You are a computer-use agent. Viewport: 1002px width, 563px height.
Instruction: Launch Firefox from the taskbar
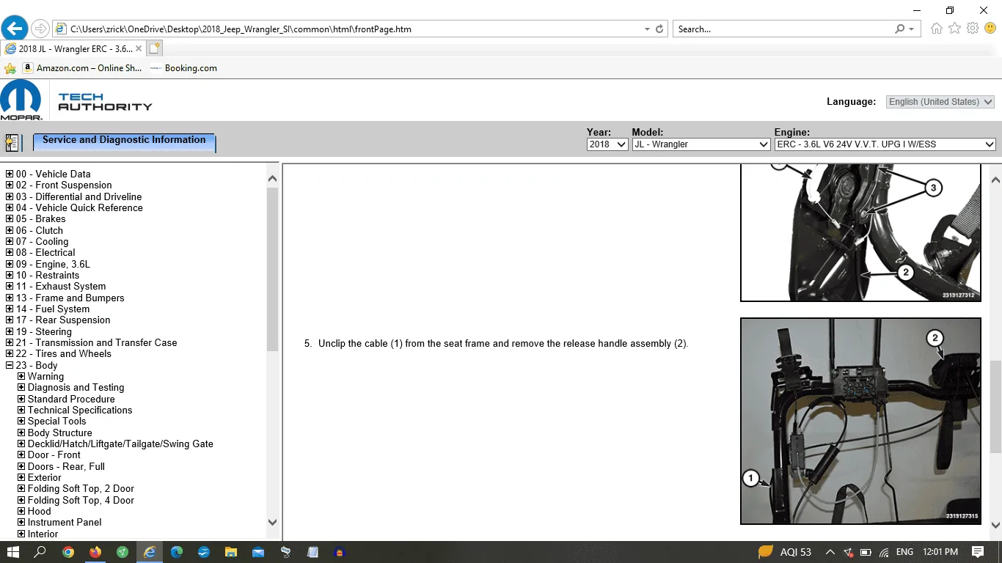(x=95, y=552)
